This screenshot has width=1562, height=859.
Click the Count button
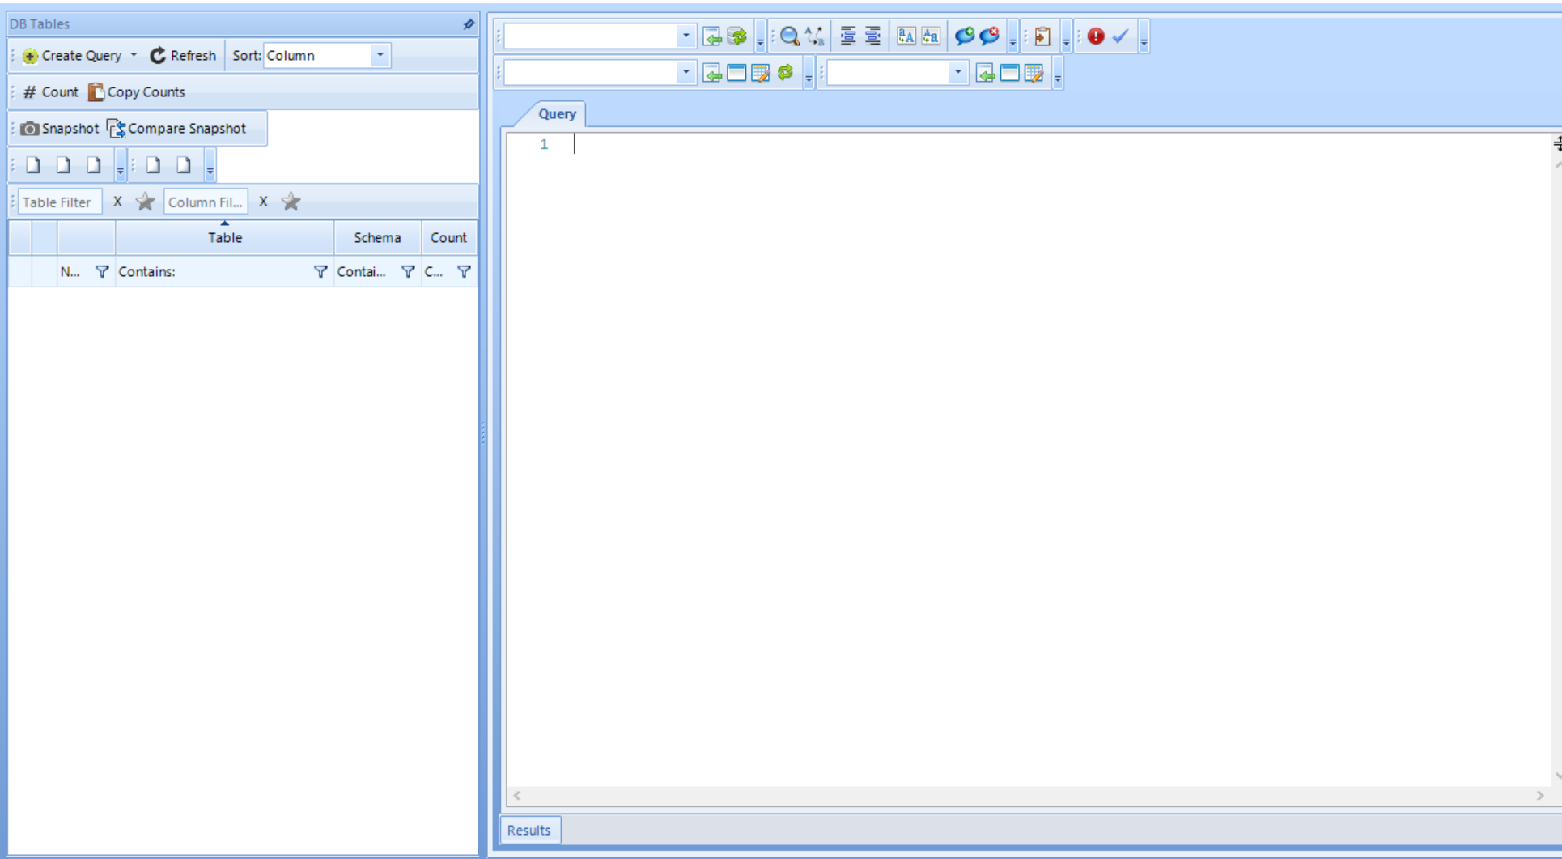click(50, 91)
